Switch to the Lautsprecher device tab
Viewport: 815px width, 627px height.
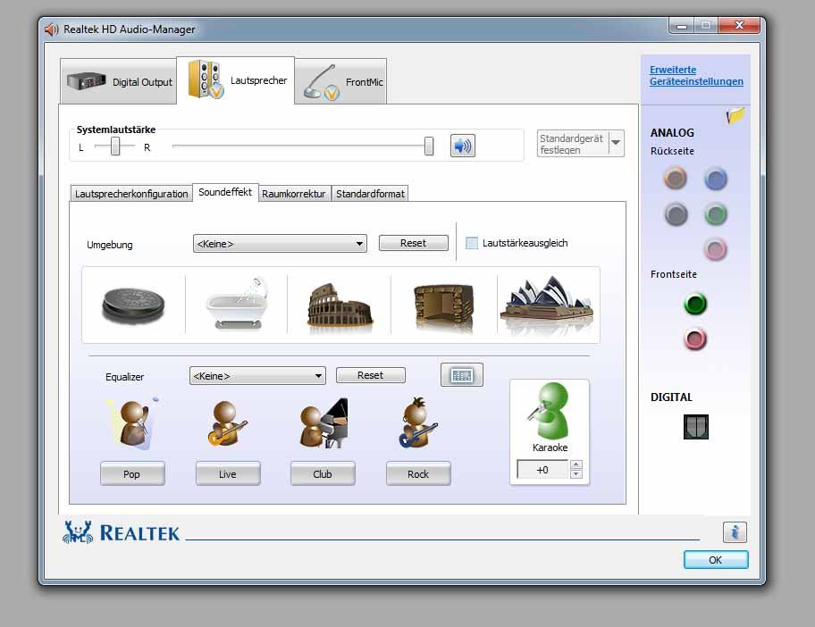point(236,80)
